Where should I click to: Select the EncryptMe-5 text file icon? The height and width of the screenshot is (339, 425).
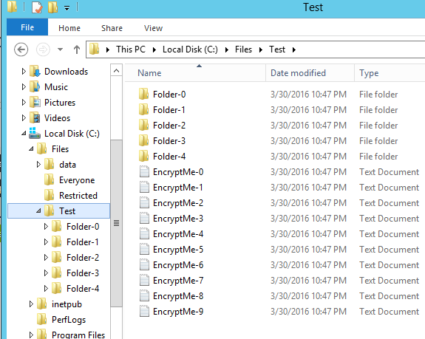(144, 250)
